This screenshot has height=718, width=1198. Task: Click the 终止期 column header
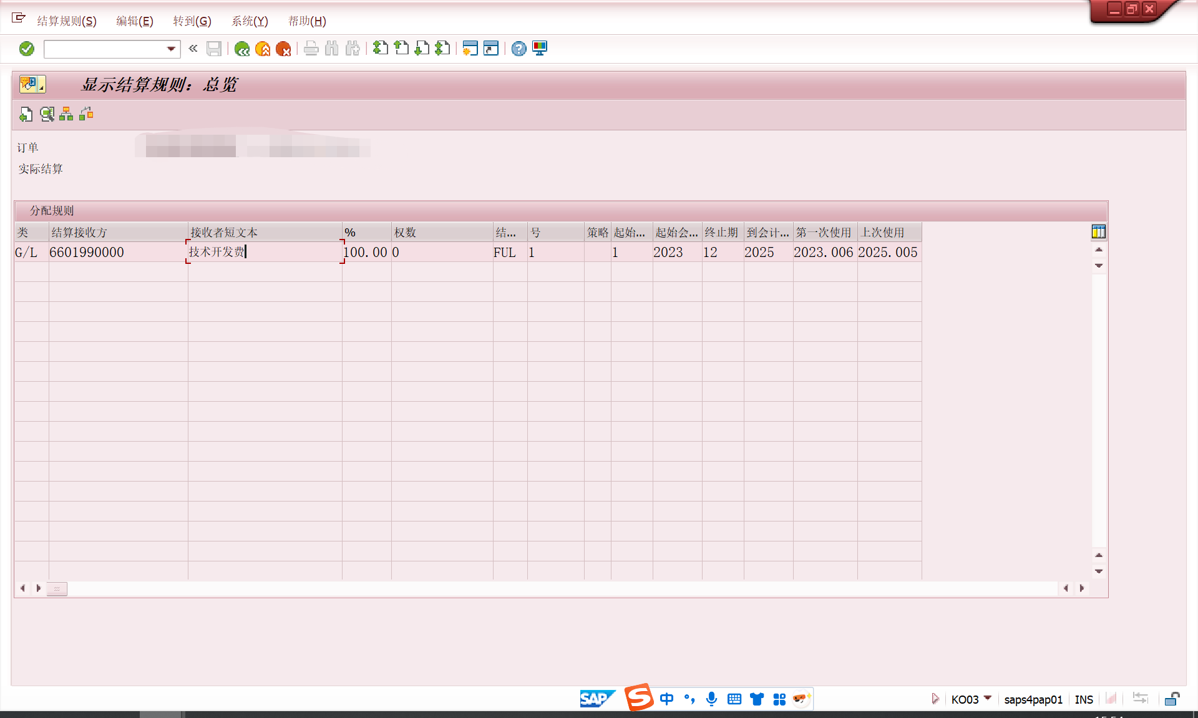coord(723,232)
